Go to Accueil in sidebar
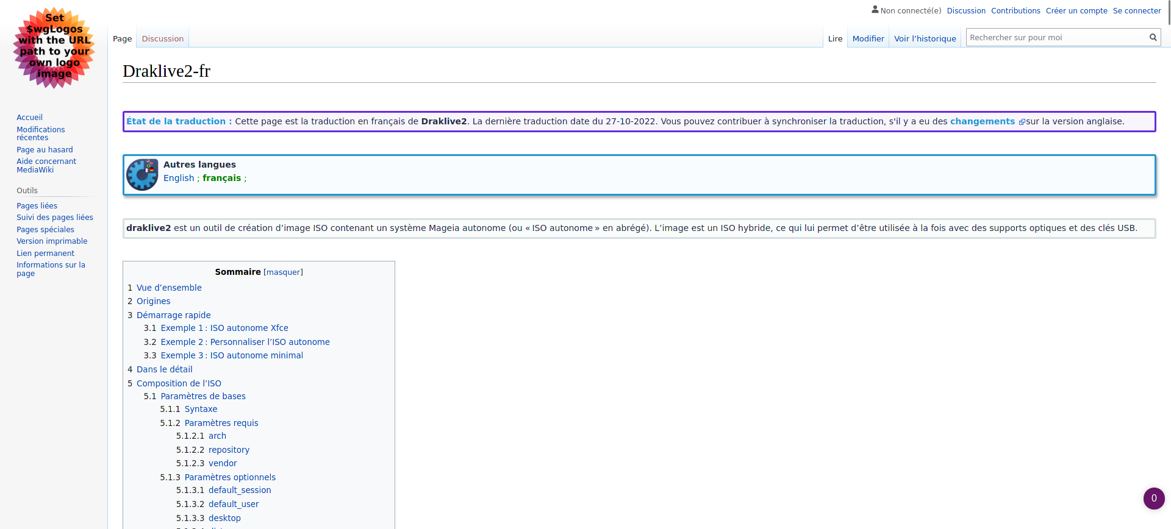 point(29,118)
